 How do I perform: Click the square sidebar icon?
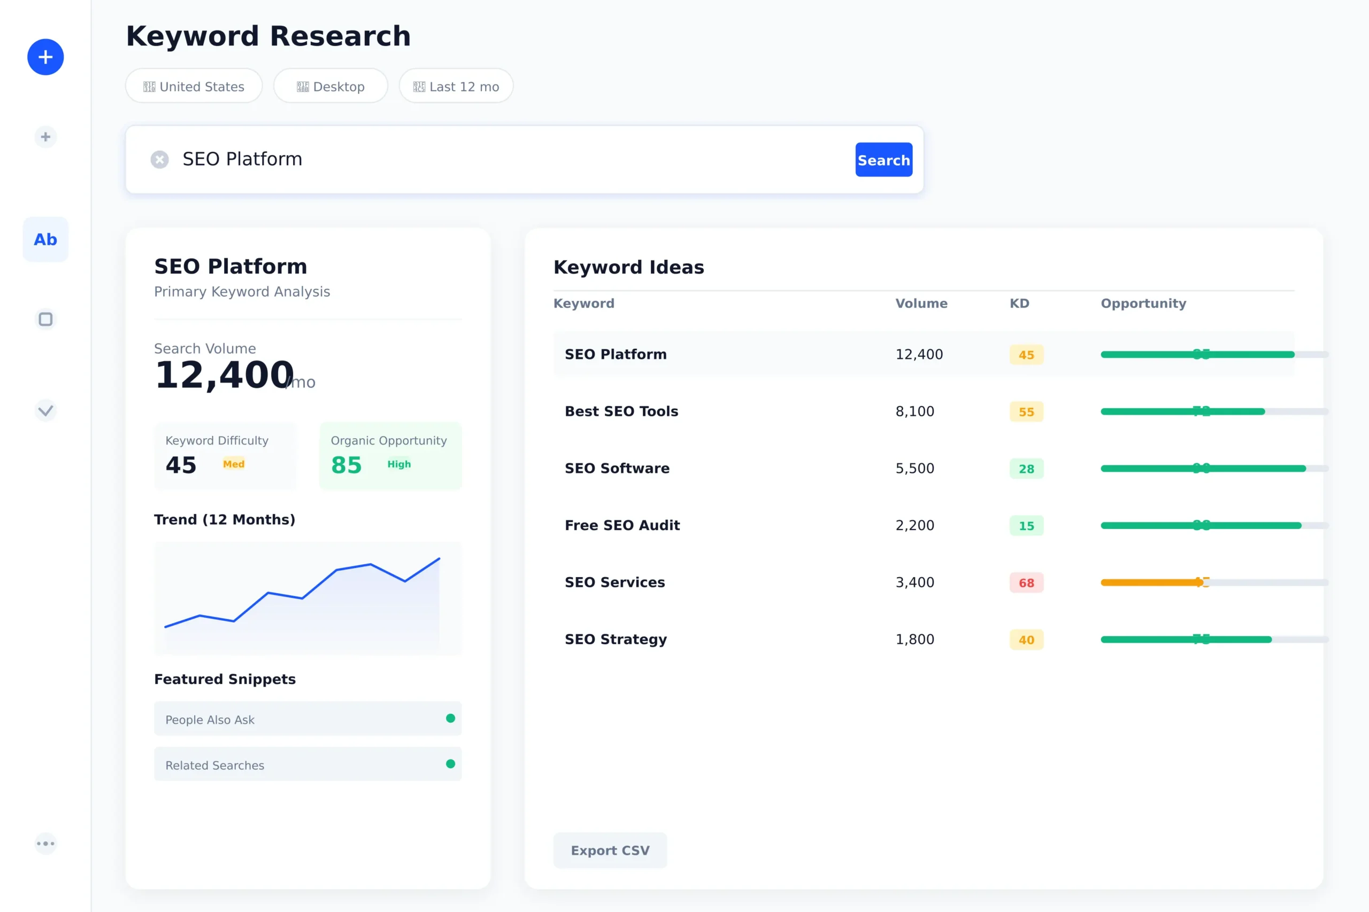coord(45,319)
